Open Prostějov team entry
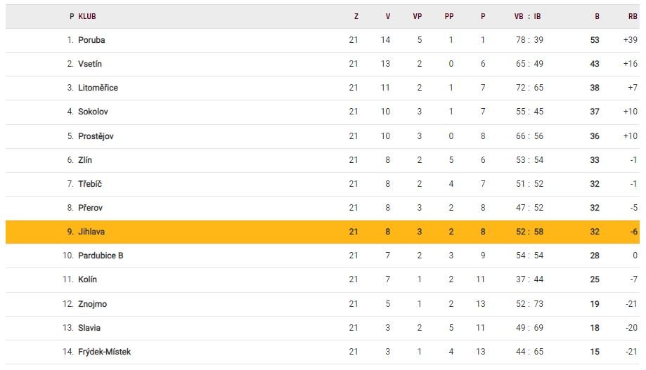 pos(96,136)
